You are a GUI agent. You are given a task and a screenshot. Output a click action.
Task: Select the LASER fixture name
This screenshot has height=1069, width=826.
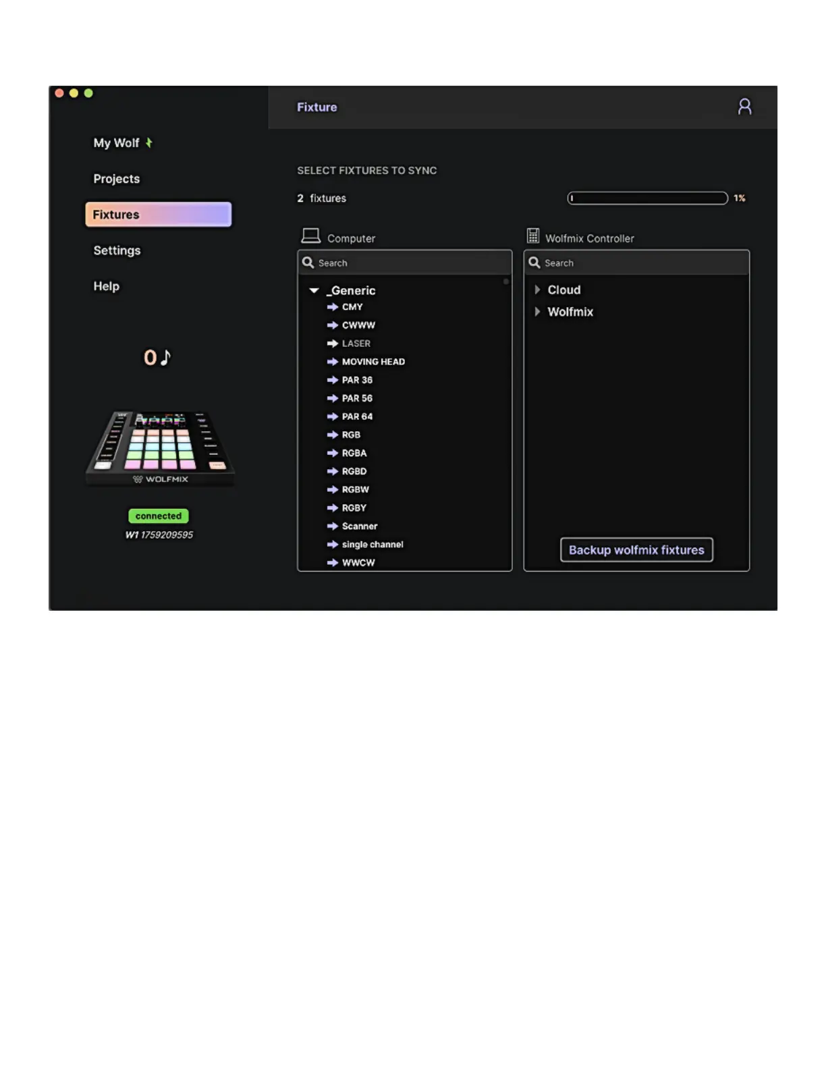[x=356, y=344]
